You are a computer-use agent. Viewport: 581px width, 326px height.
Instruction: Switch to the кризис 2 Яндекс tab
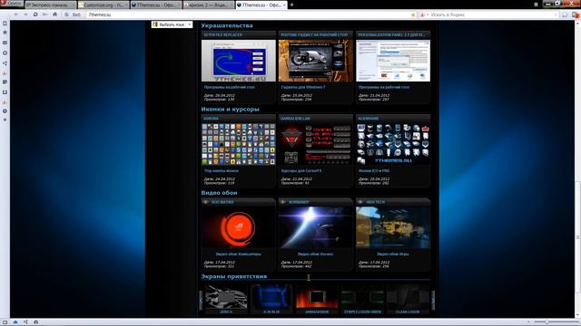(x=209, y=5)
